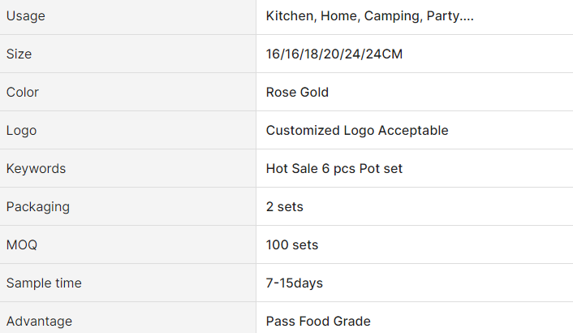Screen dimensions: 573x333
Task: Click the Pass Food Grade text
Action: click(x=318, y=322)
